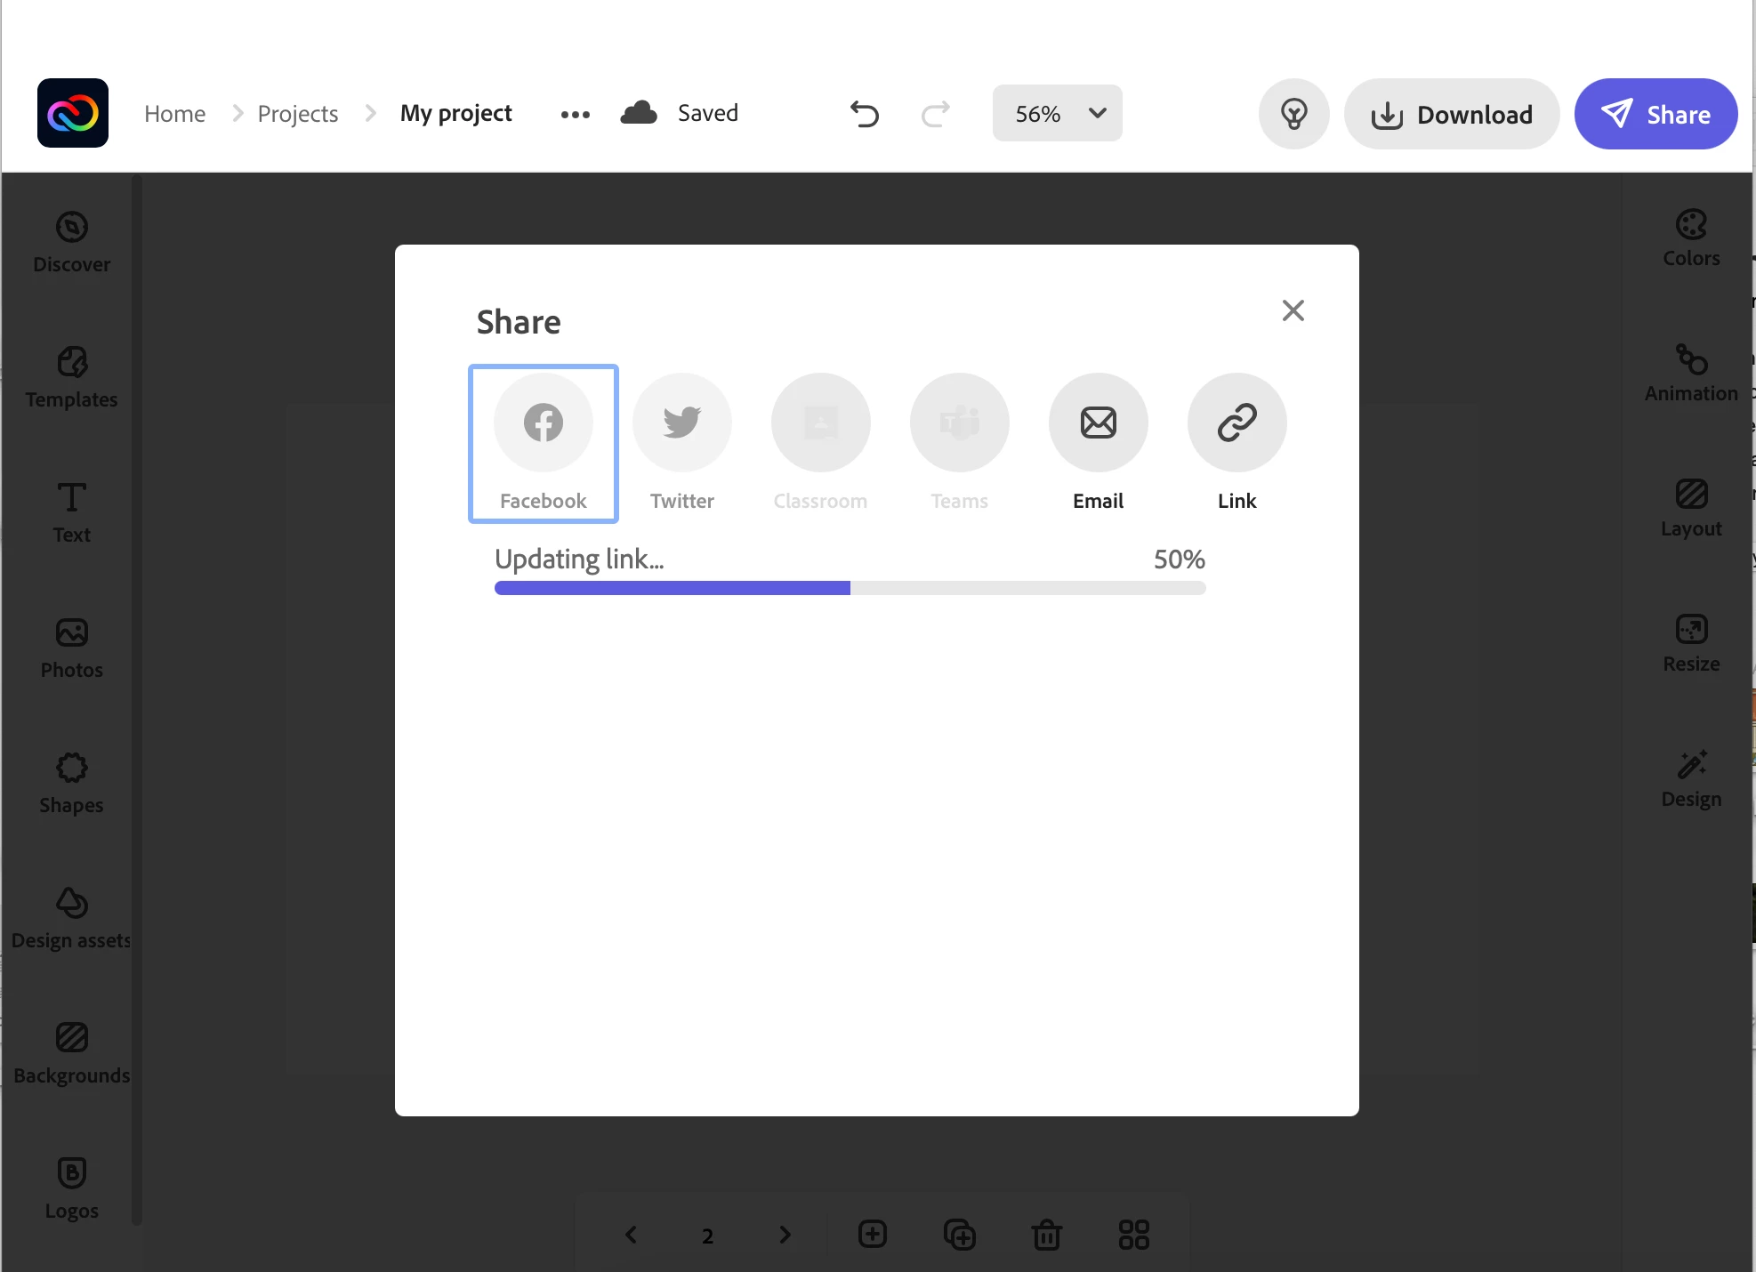The image size is (1756, 1272).
Task: Open the zoom level dropdown at 56%
Action: (x=1057, y=114)
